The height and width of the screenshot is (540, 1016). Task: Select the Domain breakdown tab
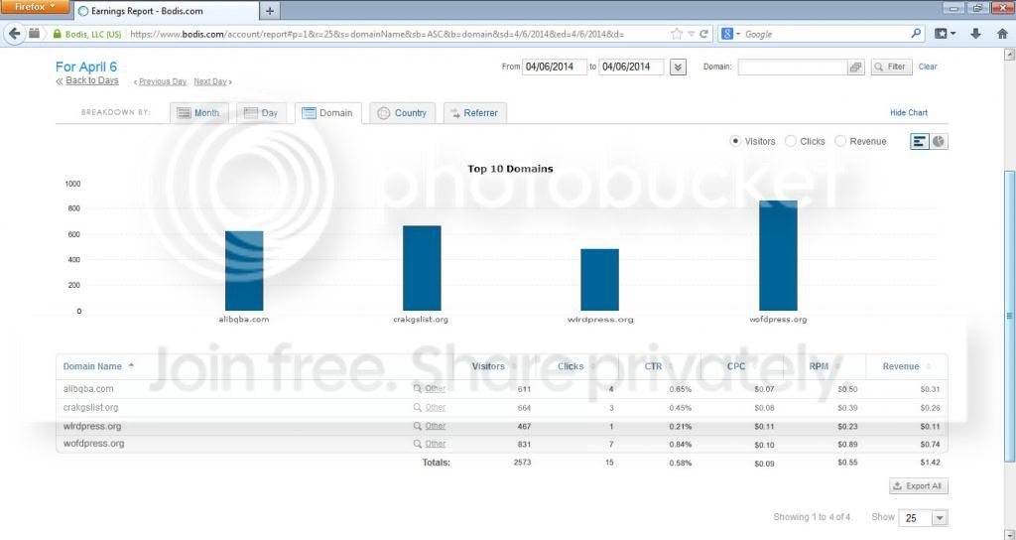[327, 113]
